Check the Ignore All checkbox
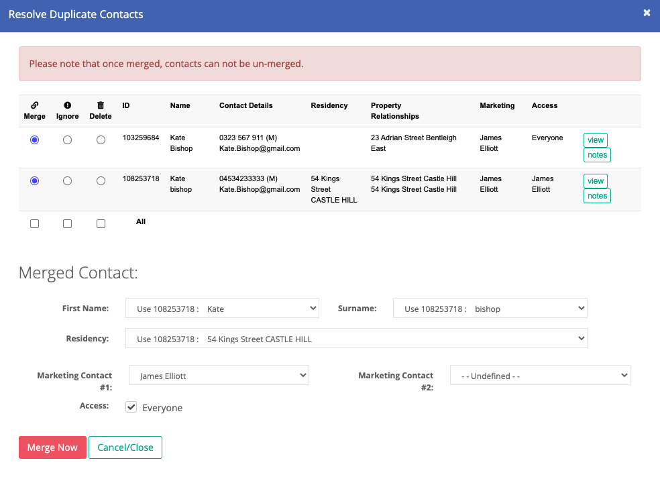 tap(67, 223)
